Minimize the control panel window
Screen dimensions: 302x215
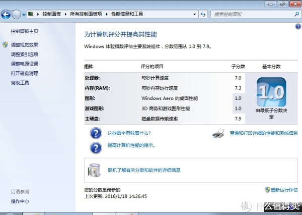[x=270, y=4]
